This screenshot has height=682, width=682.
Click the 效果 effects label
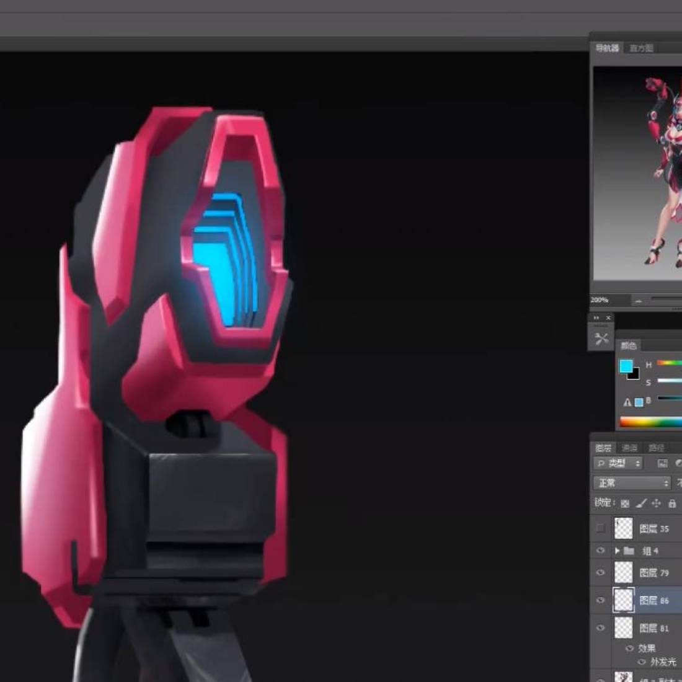647,649
